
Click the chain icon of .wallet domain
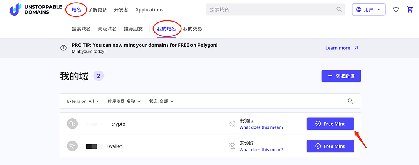(x=72, y=146)
